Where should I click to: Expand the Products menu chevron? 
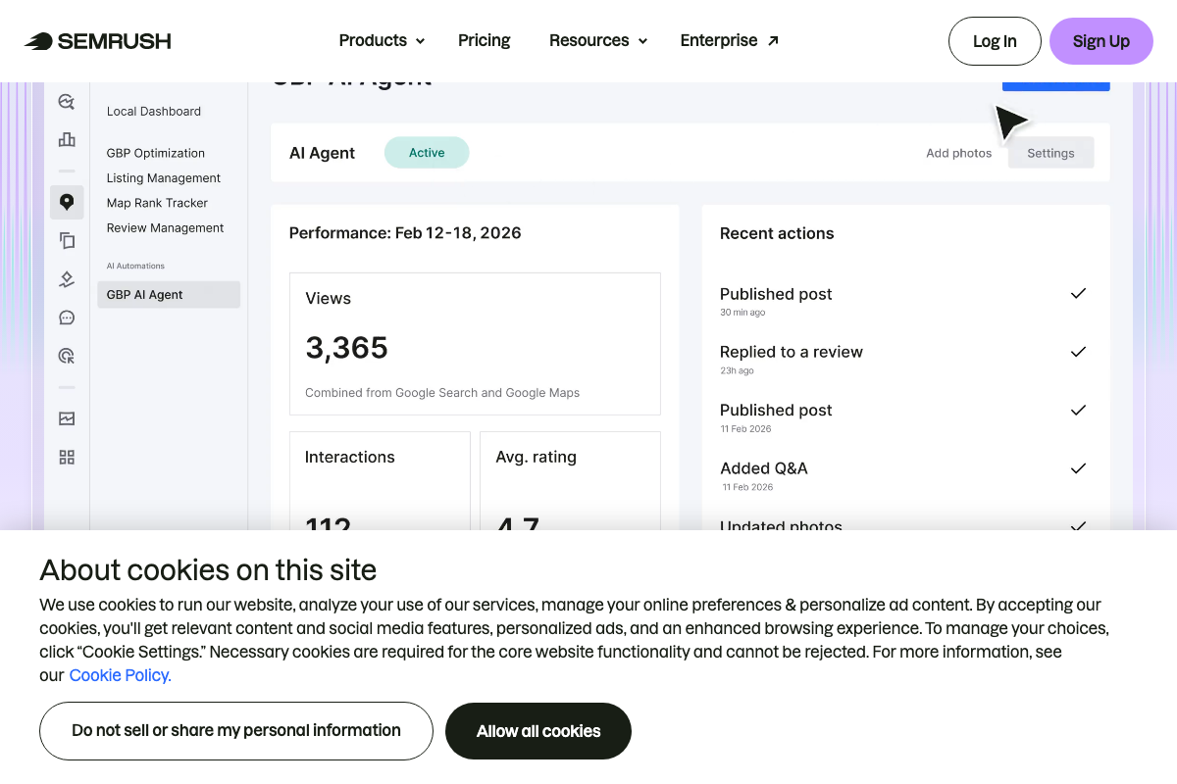(420, 41)
